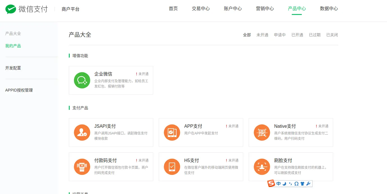
Task: Open APPID授权管理 in the left sidebar
Action: (19, 90)
